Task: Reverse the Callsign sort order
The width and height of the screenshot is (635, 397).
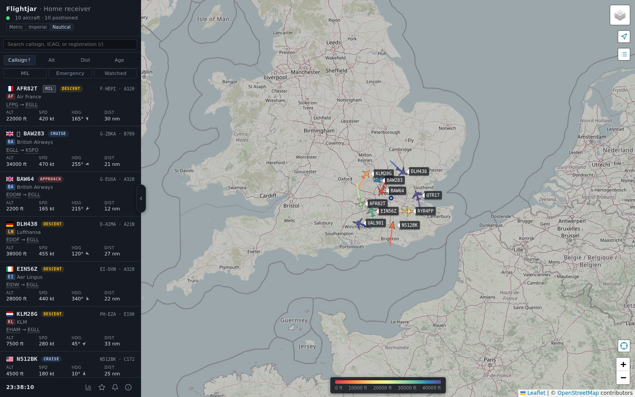Action: [x=19, y=60]
